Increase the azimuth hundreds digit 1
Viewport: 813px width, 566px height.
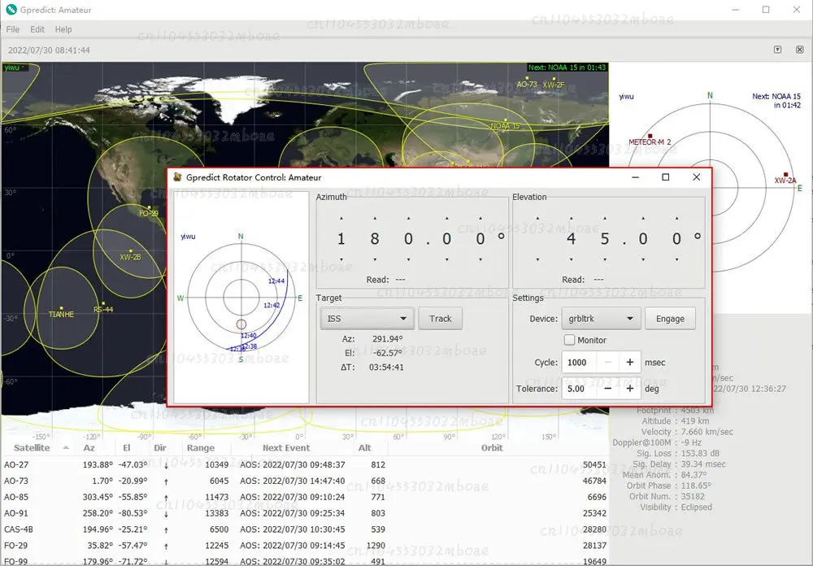[341, 219]
